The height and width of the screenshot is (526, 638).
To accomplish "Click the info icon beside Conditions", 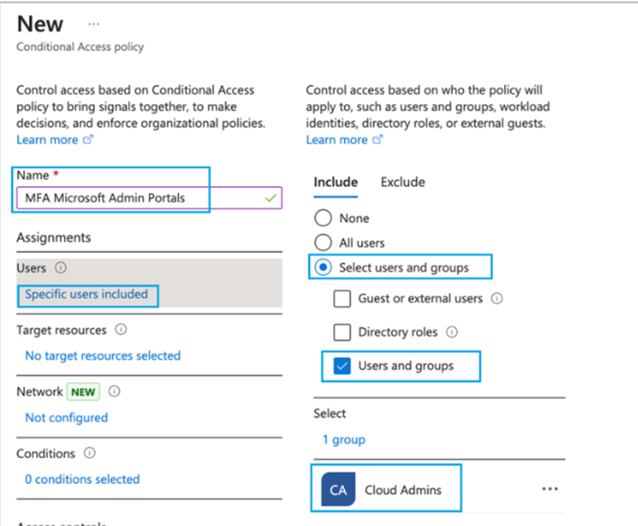I will click(90, 453).
